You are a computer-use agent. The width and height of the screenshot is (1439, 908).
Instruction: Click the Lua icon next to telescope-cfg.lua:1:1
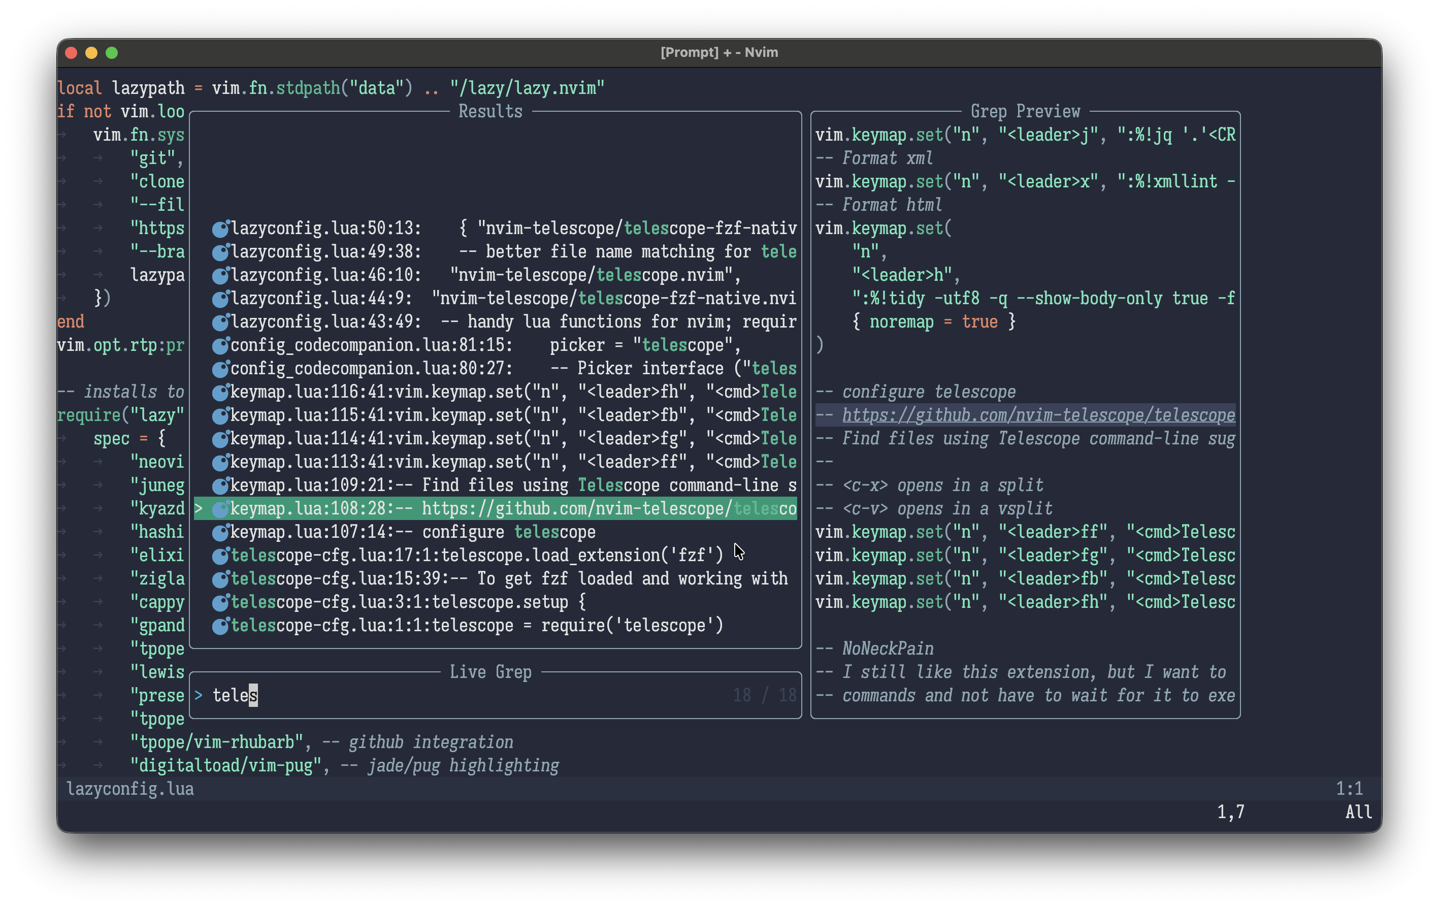pos(220,625)
